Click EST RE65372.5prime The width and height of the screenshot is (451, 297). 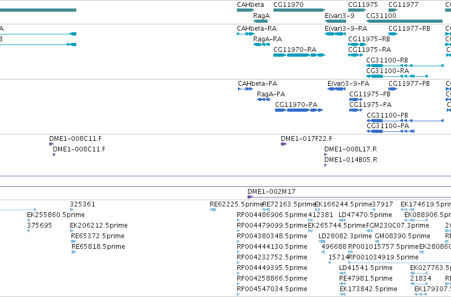[74, 241]
